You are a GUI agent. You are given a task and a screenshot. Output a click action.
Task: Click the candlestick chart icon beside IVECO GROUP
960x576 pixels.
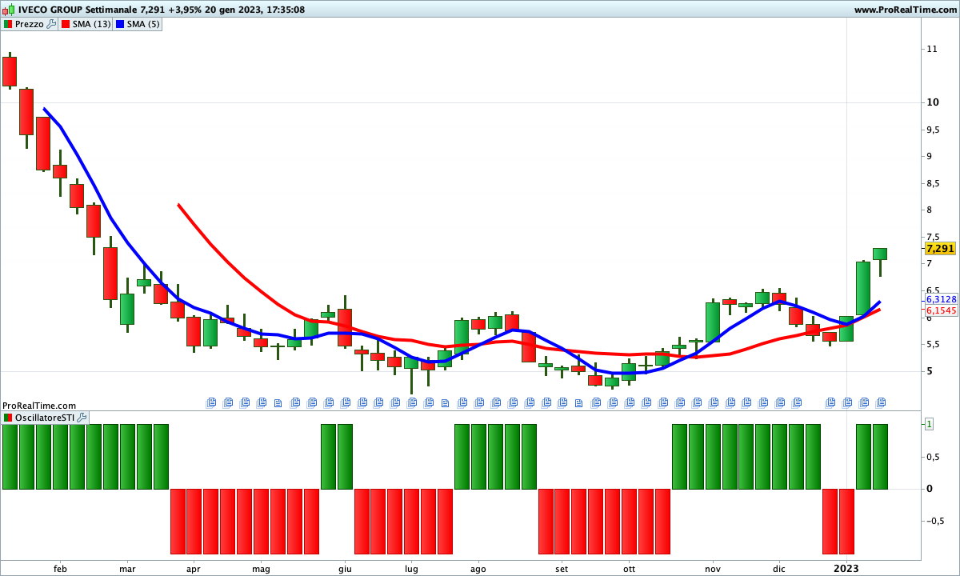coord(8,10)
